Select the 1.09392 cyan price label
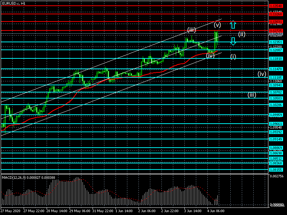The width and height of the screenshot is (287, 215). click(276, 132)
